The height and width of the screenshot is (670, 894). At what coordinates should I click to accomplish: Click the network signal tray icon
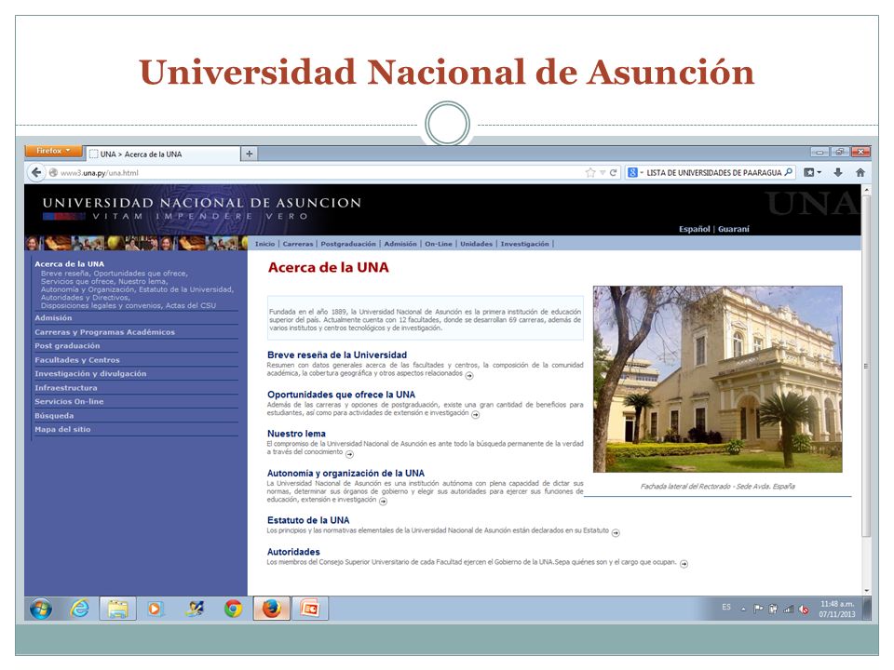tap(789, 609)
